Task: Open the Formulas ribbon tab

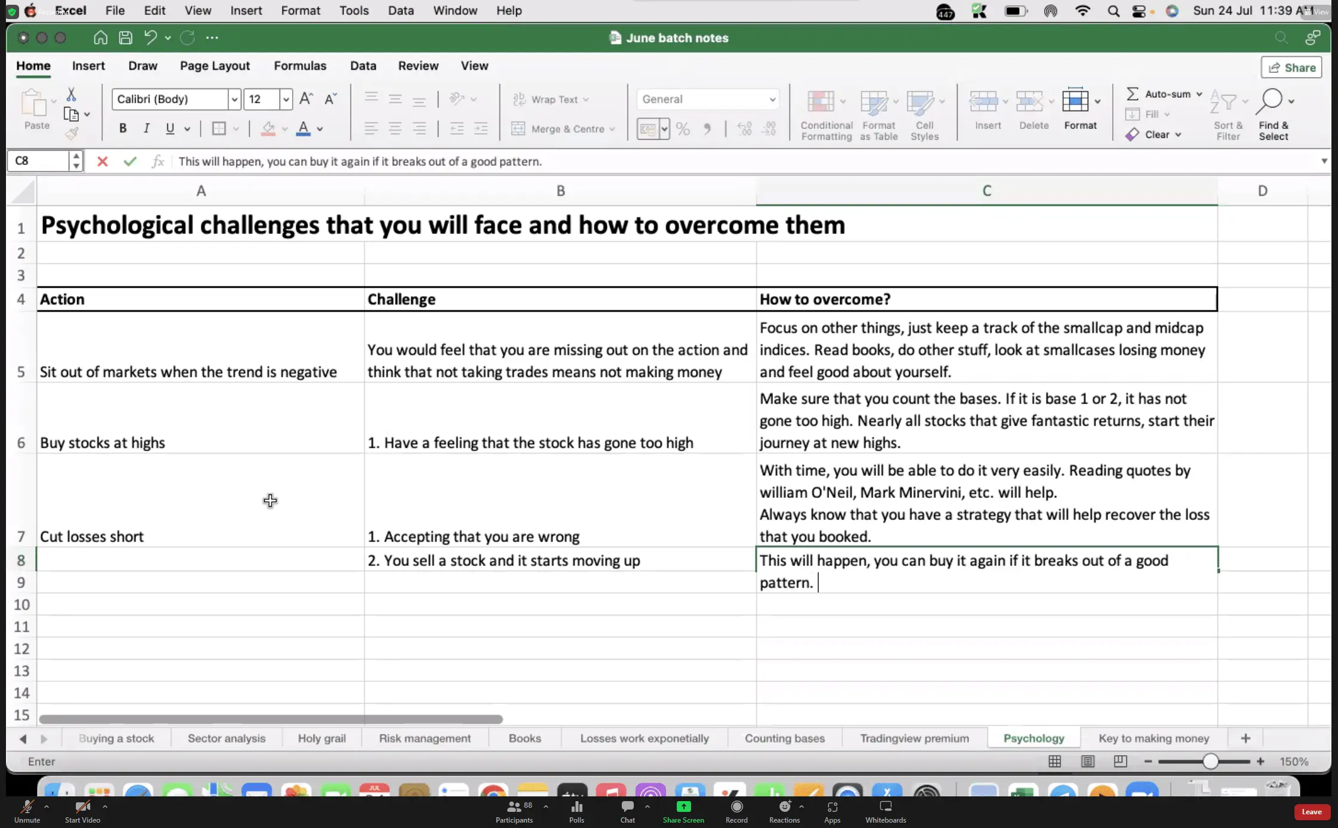Action: click(x=300, y=66)
